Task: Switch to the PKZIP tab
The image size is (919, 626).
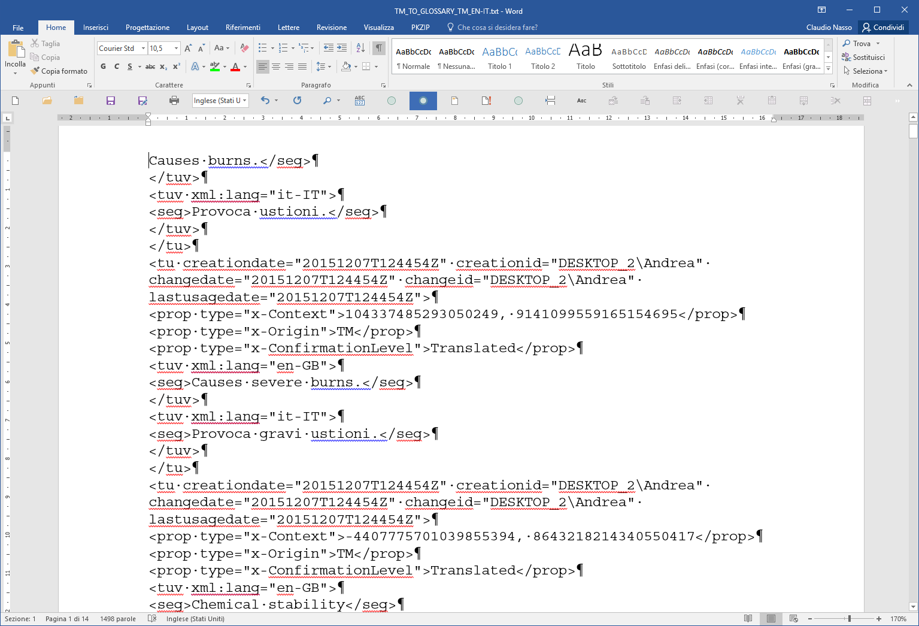Action: [x=420, y=28]
